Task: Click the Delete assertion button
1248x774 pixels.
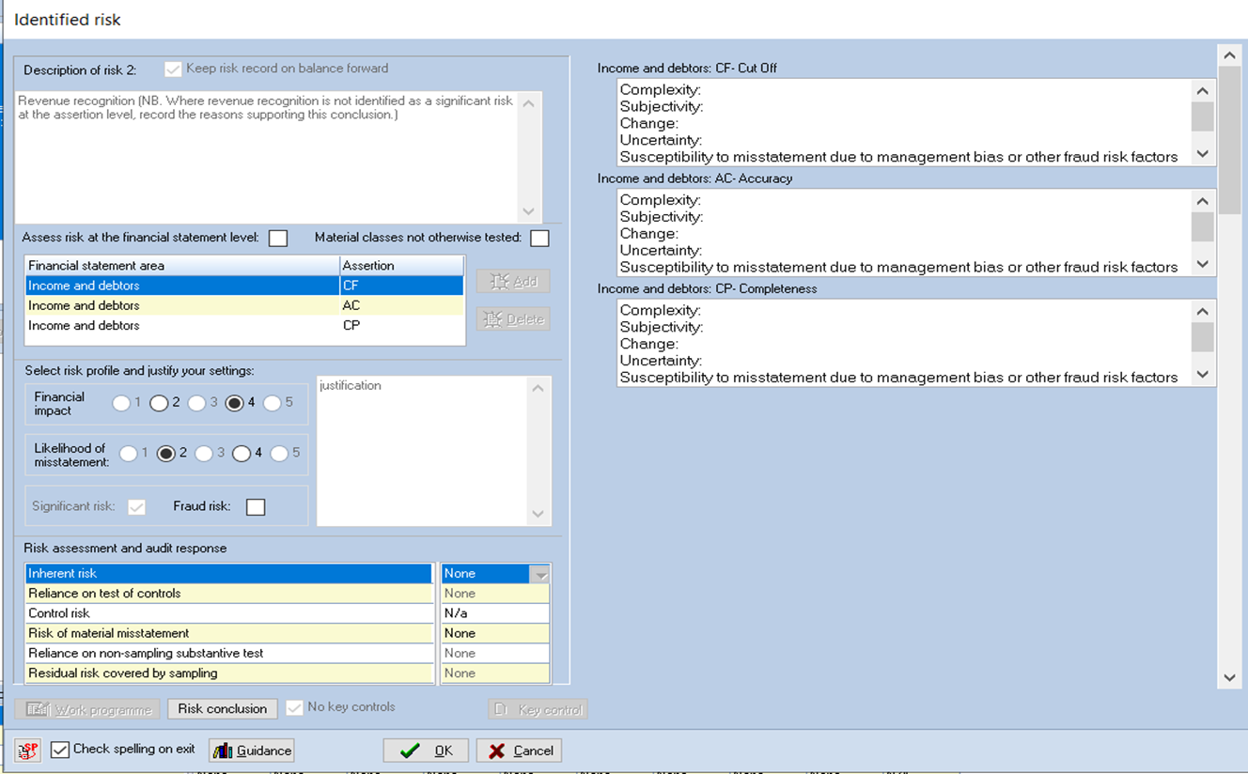Action: (x=513, y=319)
